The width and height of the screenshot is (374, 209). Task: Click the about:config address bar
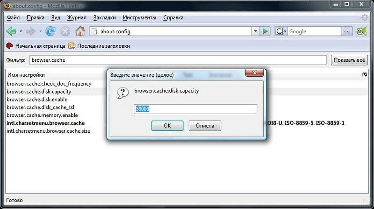pyautogui.click(x=171, y=31)
